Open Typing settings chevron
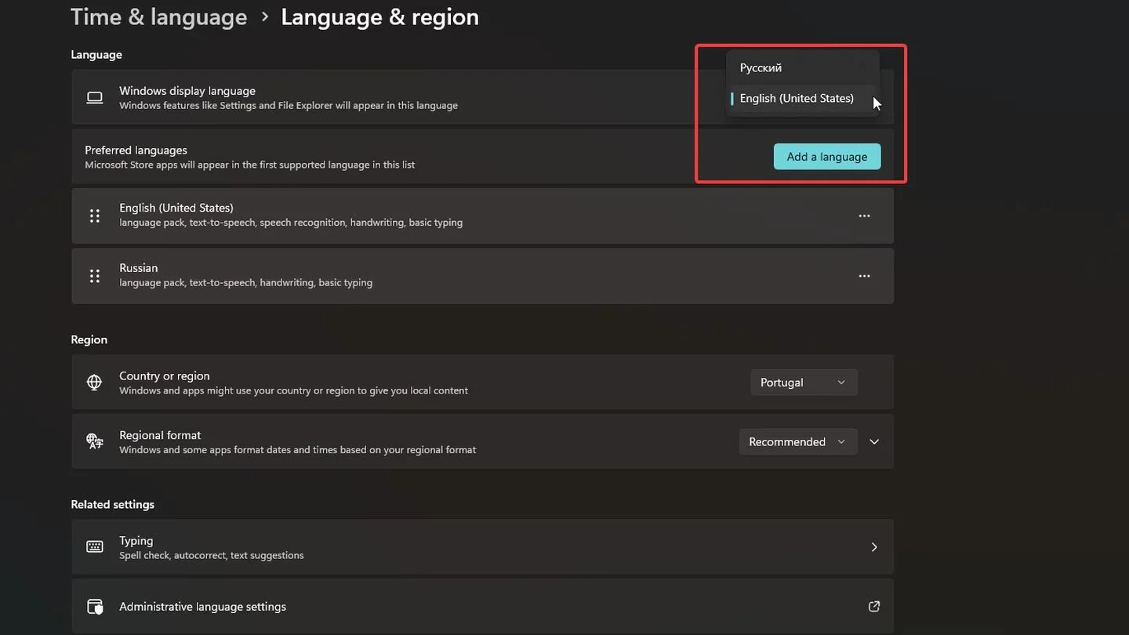Image resolution: width=1129 pixels, height=635 pixels. pyautogui.click(x=874, y=547)
